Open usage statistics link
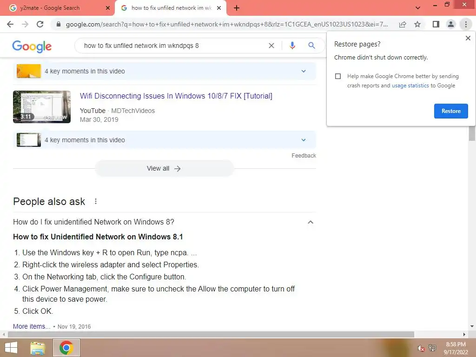This screenshot has height=357, width=476. 410,86
